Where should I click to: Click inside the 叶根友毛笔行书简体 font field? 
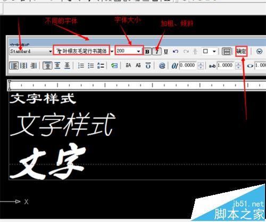(x=81, y=51)
